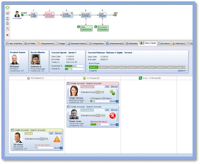Click the Sprint 1 badge on Robert Jones card
Image resolution: width=200 pixels, height=164 pixels.
point(117,125)
